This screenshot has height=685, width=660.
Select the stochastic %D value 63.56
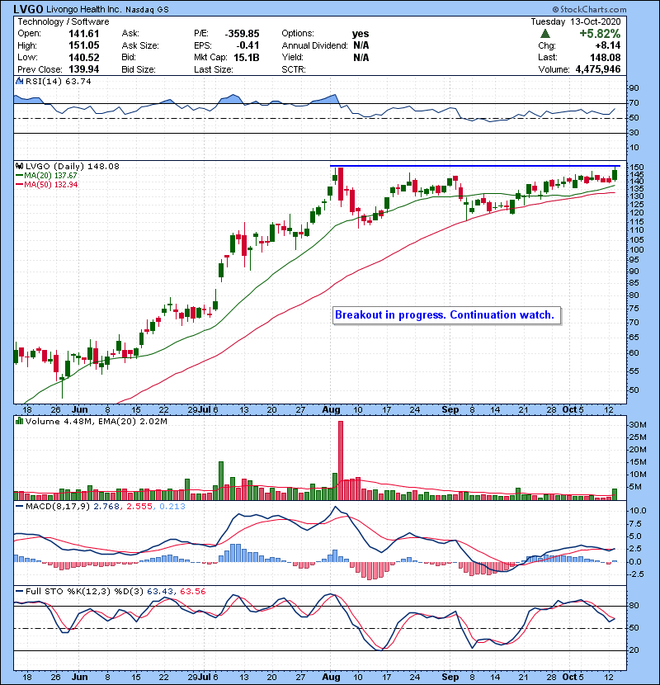(x=192, y=592)
